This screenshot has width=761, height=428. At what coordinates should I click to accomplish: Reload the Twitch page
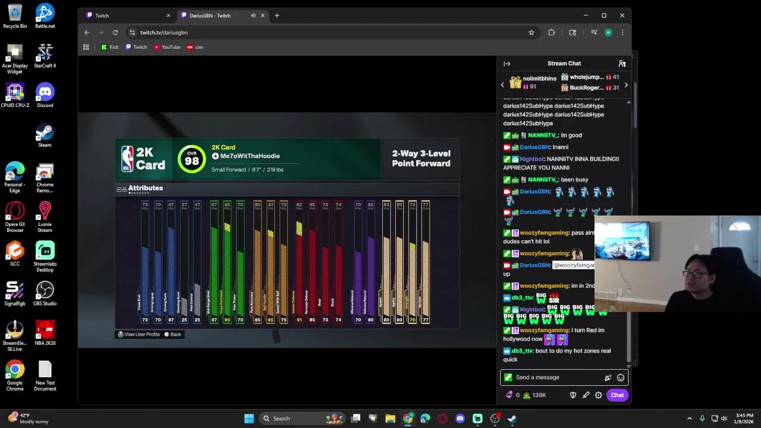115,32
